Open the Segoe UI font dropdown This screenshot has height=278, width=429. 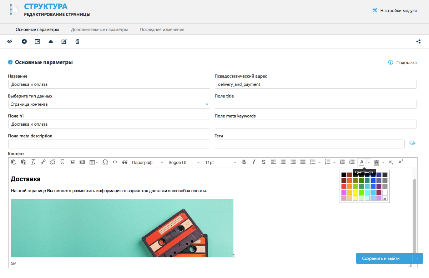[184, 162]
